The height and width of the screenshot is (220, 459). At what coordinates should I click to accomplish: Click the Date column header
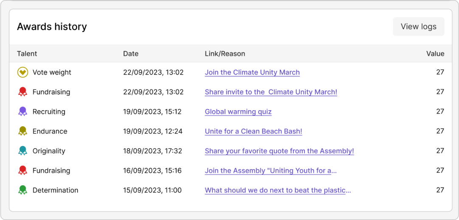point(131,54)
